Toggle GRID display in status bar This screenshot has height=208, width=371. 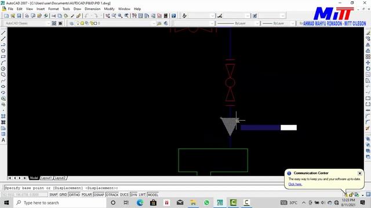pos(63,195)
